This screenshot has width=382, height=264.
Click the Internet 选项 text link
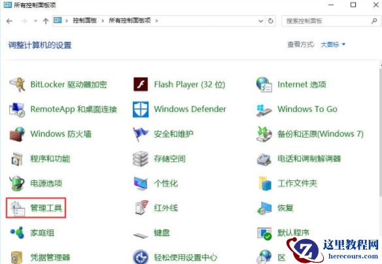click(x=302, y=84)
